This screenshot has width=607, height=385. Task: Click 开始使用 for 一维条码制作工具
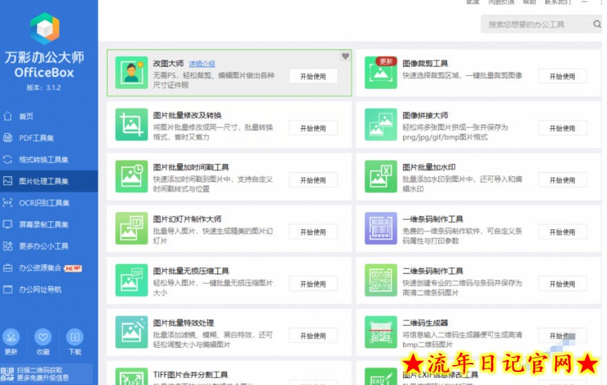[562, 232]
